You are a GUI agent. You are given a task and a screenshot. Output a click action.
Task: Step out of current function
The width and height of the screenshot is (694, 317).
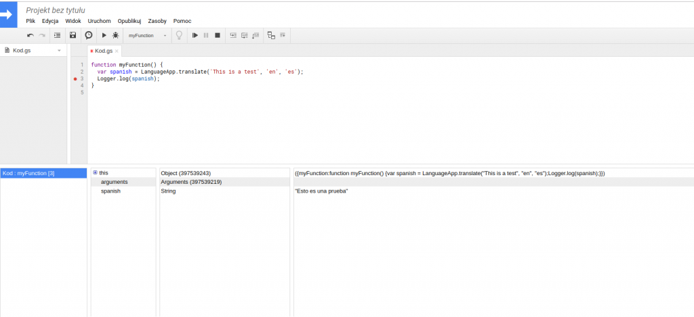[256, 35]
